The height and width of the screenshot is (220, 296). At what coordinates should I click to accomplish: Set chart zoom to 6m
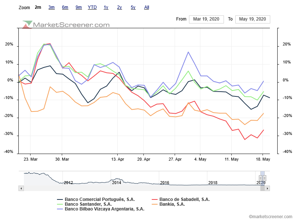pos(65,7)
